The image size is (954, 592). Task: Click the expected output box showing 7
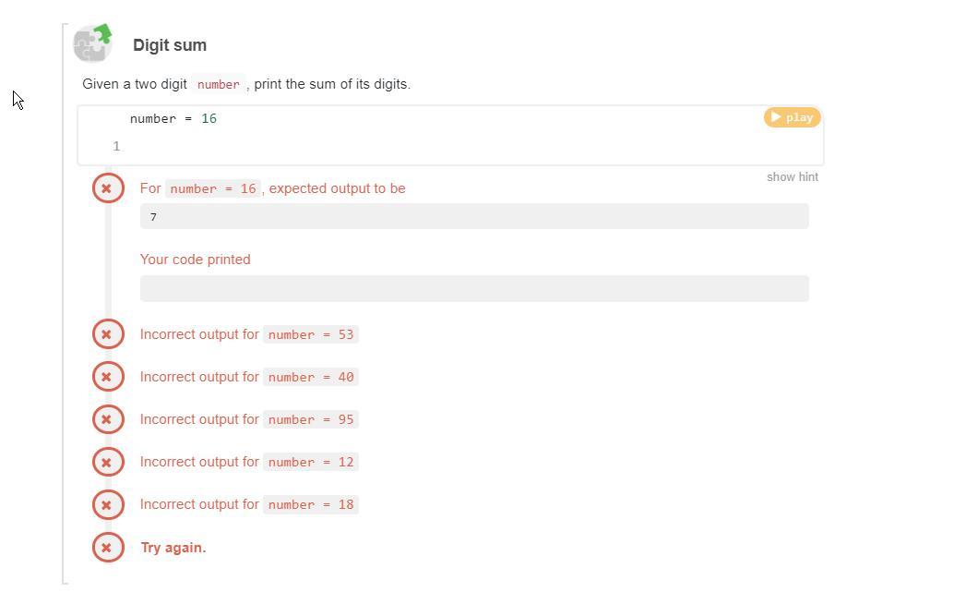474,217
